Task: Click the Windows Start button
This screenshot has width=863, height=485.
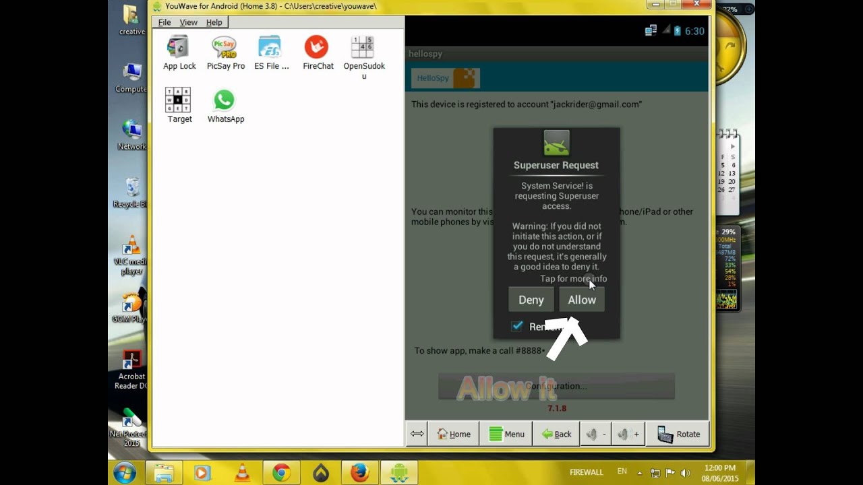Action: point(125,473)
